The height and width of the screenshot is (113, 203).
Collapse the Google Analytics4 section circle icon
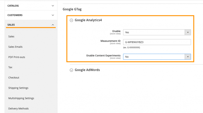click(x=71, y=20)
